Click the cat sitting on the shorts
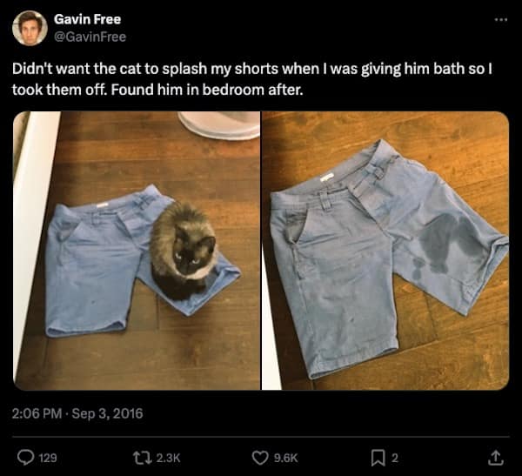Image resolution: width=522 pixels, height=476 pixels. pyautogui.click(x=182, y=250)
